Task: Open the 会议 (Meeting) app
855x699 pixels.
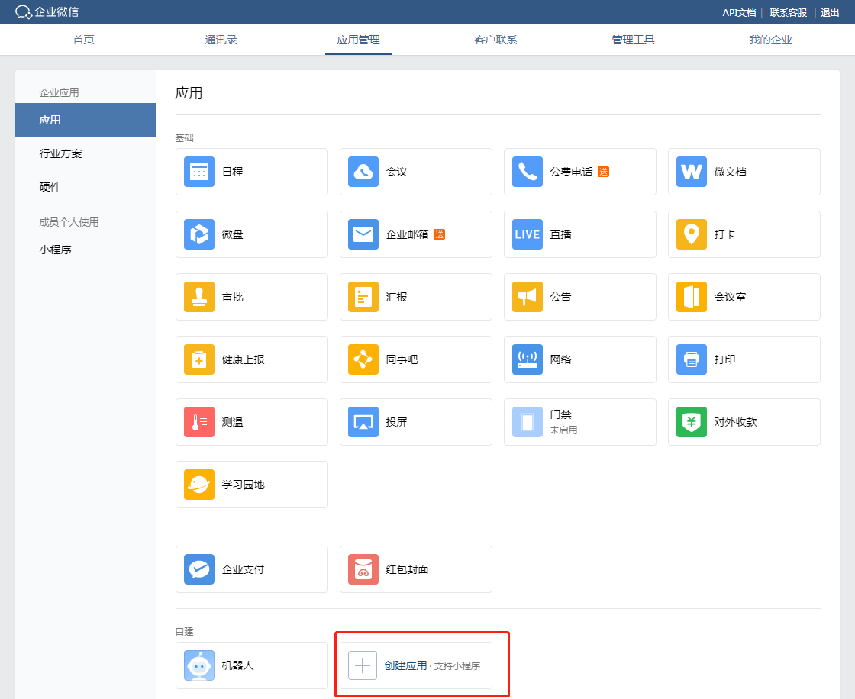Action: click(416, 172)
